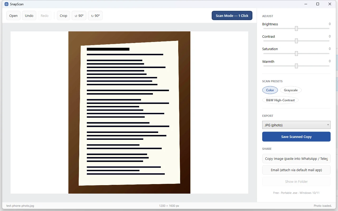
Task: Click the Brightness value 0
Action: 330,24
